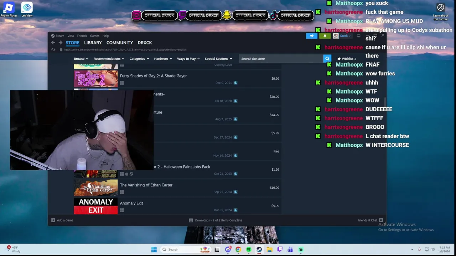Image resolution: width=456 pixels, height=256 pixels.
Task: Open Friends & Chat icon in Steam
Action: pyautogui.click(x=381, y=220)
